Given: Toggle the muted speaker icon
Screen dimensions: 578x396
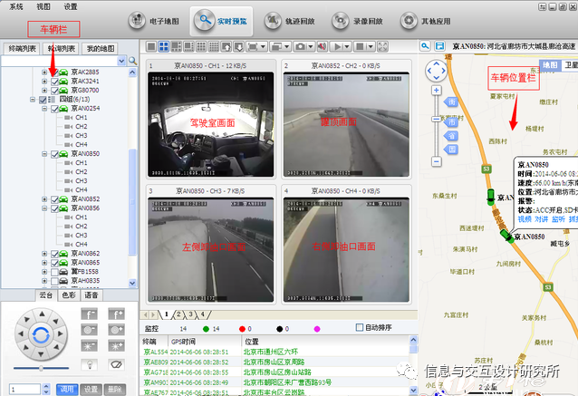Looking at the screenshot, I should (x=323, y=46).
